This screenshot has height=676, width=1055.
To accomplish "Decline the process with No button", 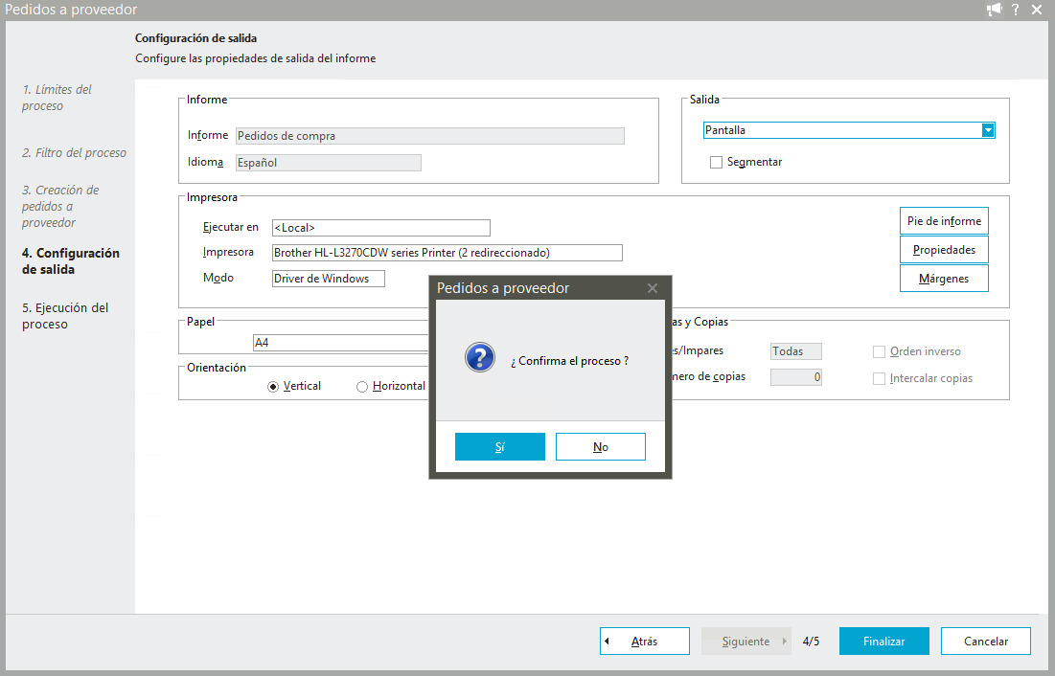I will pos(600,446).
